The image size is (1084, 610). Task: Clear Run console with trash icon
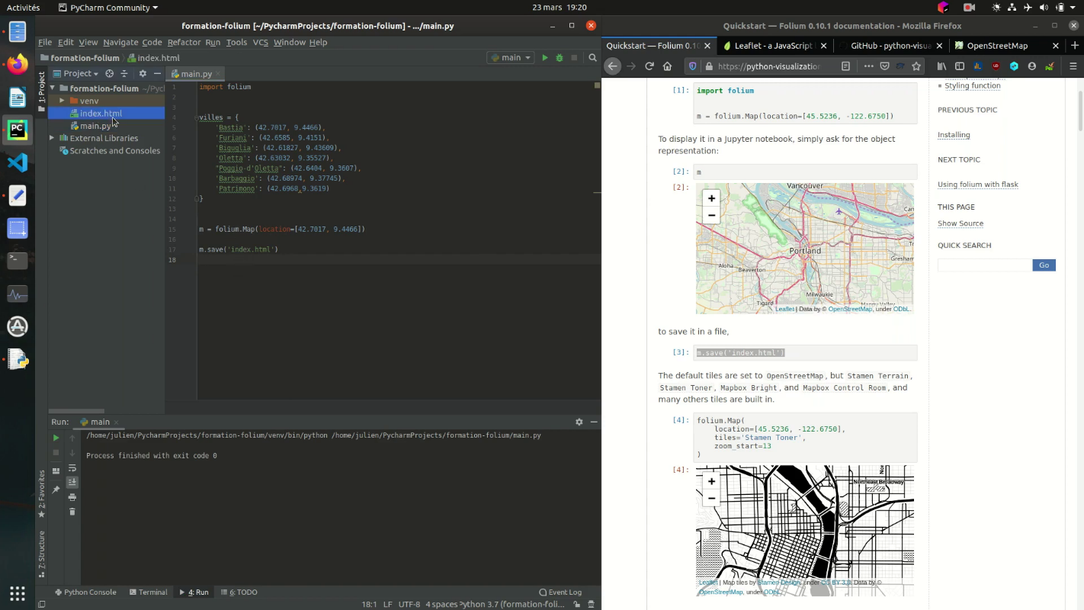(72, 512)
